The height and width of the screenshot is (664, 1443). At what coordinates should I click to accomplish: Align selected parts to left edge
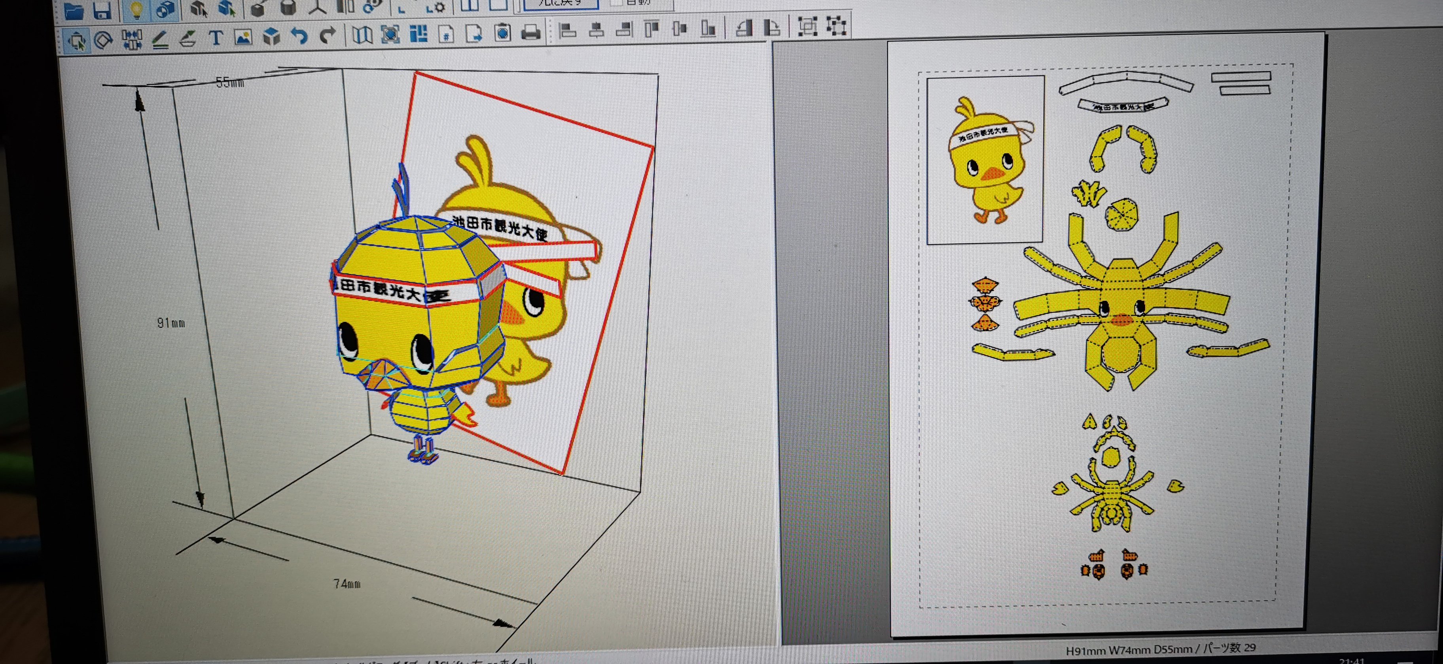tap(568, 31)
